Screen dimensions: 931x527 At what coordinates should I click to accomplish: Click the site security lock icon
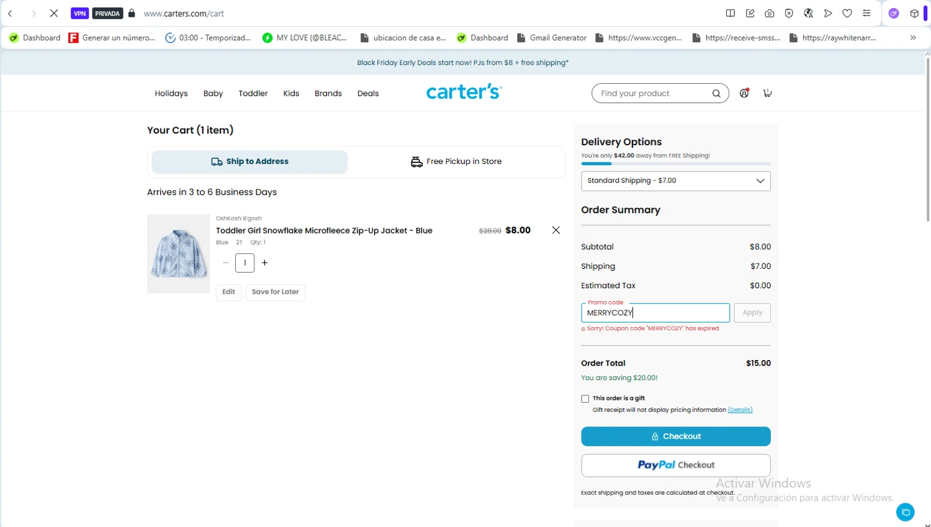click(132, 13)
